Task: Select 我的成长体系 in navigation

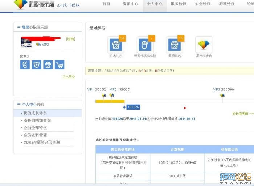Action: pyautogui.click(x=48, y=113)
